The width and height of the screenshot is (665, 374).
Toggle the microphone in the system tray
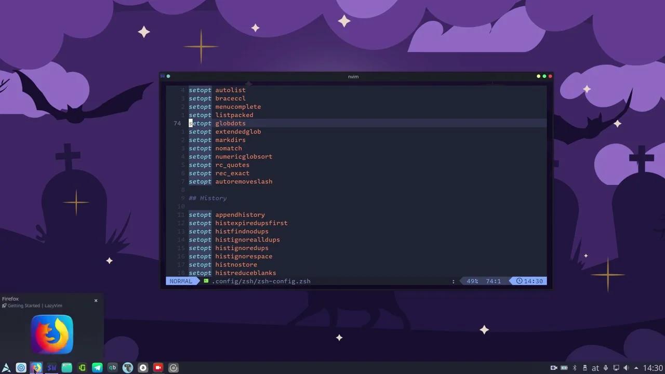coord(606,368)
